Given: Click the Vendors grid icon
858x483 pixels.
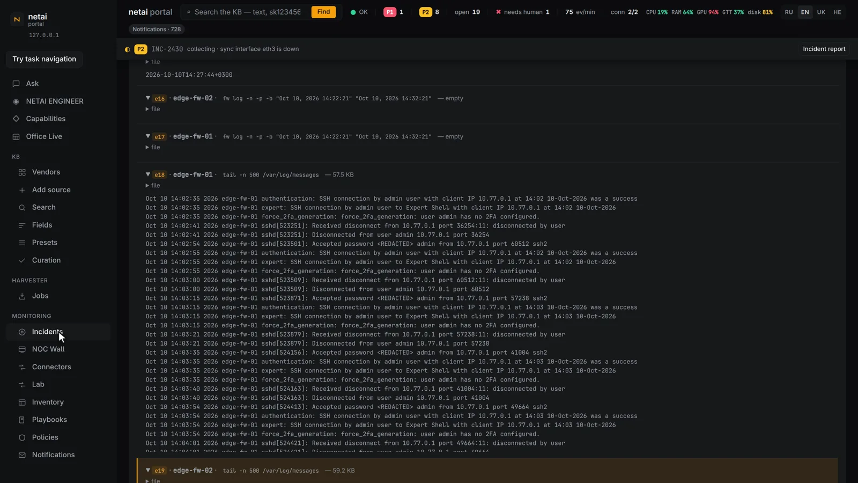Looking at the screenshot, I should 22,172.
